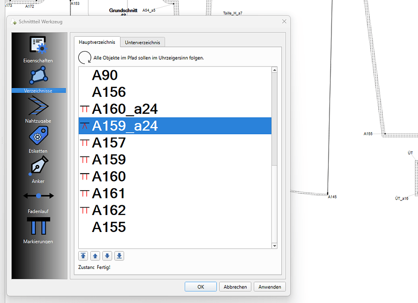Click the red passmark icon beside A162
The width and height of the screenshot is (418, 303).
(85, 210)
